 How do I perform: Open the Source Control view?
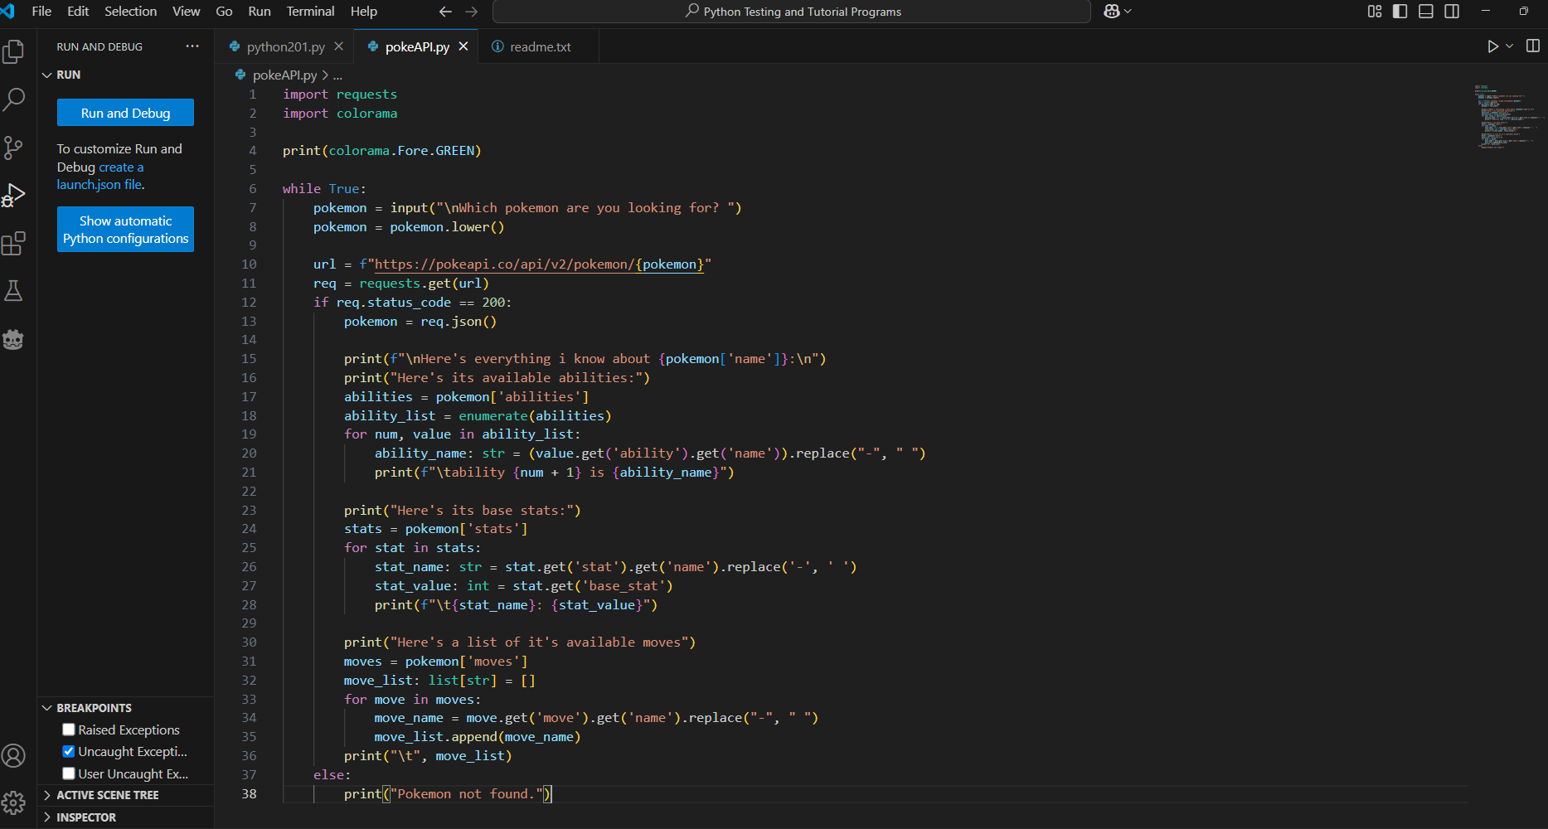tap(13, 148)
